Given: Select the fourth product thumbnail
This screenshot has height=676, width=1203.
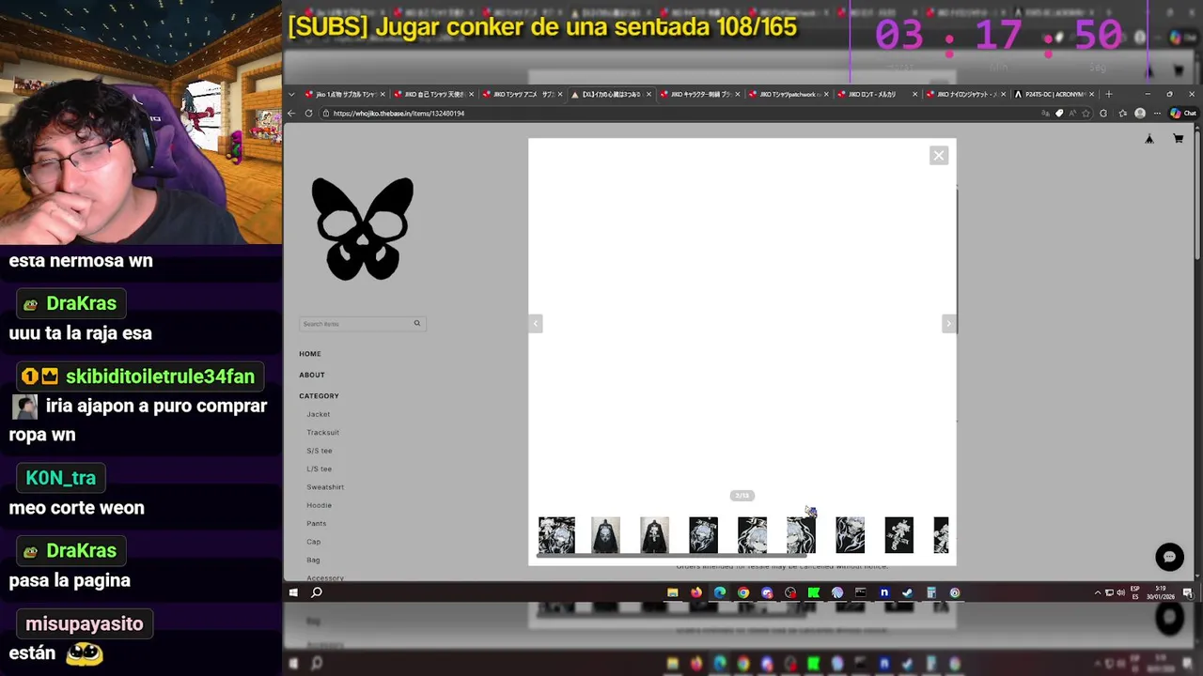Looking at the screenshot, I should coord(703,535).
